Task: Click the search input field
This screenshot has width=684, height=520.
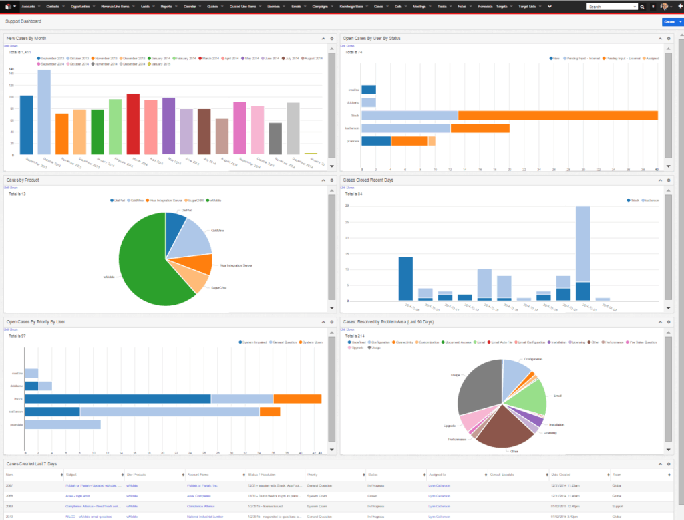Action: 610,7
